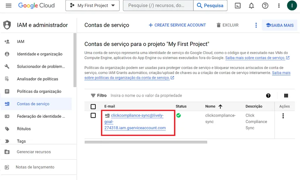Click CREATE SERVICE ACCOUNT button

(x=177, y=25)
